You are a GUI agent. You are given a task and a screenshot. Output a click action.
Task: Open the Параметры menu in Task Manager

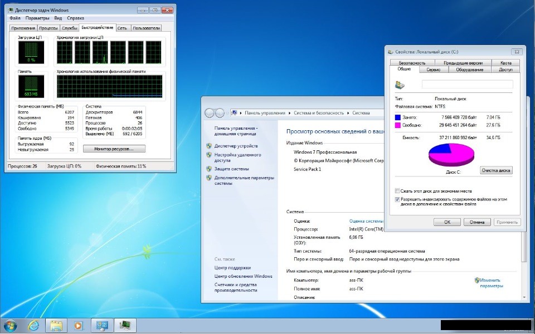pos(37,18)
